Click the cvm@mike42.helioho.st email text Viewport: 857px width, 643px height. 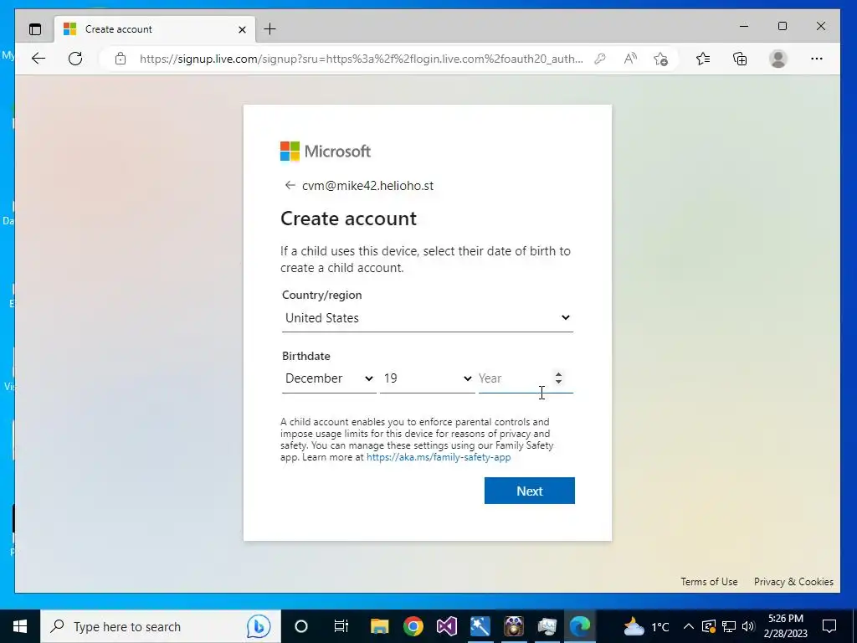coord(368,186)
